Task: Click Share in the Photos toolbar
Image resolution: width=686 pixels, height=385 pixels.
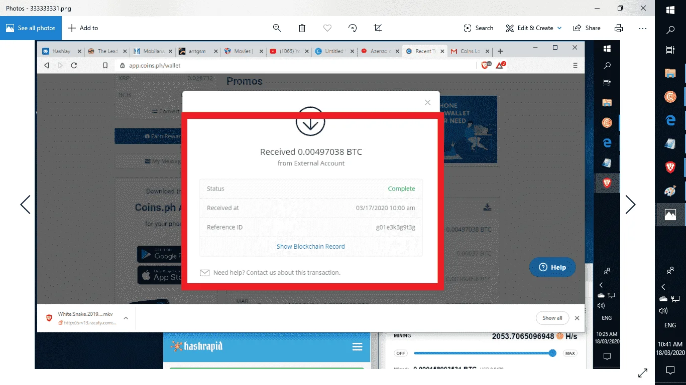Action: coord(587,28)
